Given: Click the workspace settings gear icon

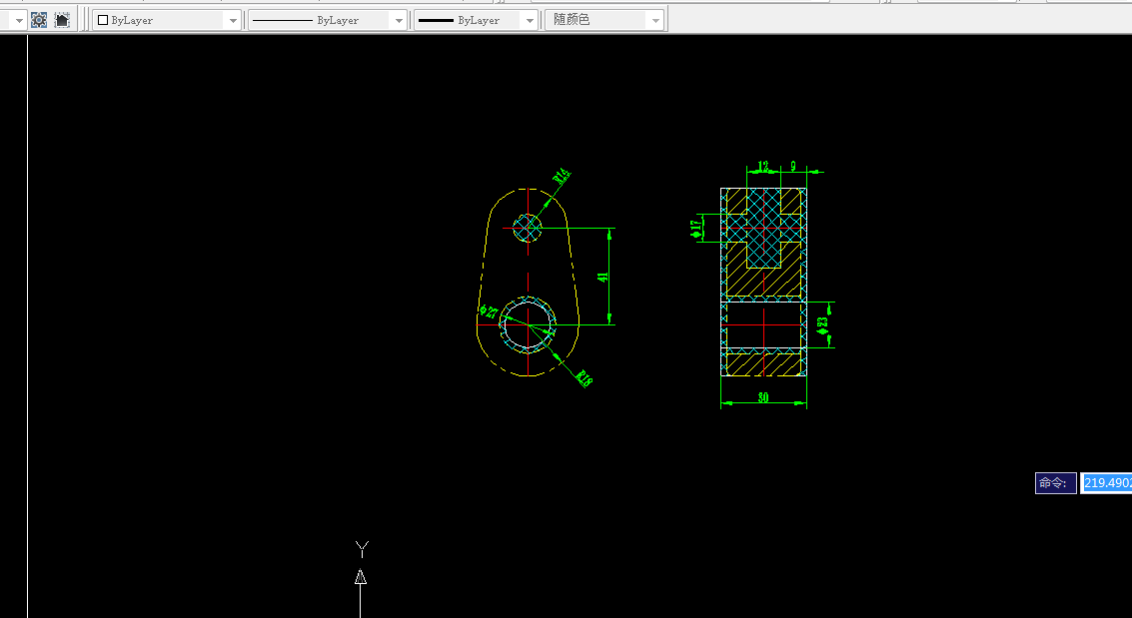Looking at the screenshot, I should 39,20.
